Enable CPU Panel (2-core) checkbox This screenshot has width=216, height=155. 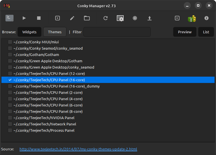pyautogui.click(x=10, y=92)
